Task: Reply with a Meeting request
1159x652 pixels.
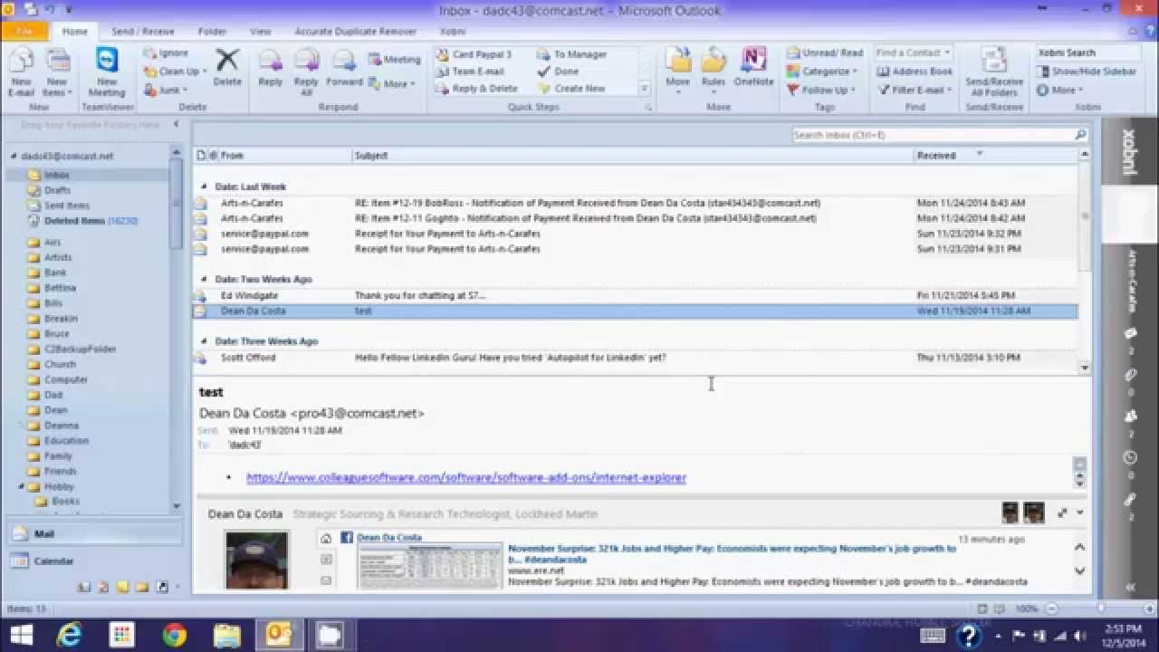Action: (395, 59)
